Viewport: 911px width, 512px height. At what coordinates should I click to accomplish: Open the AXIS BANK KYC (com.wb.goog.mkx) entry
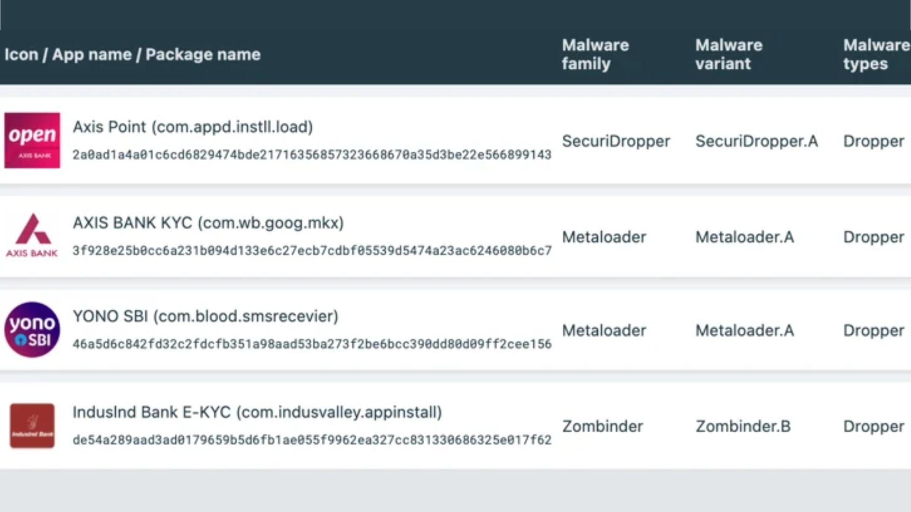click(208, 223)
